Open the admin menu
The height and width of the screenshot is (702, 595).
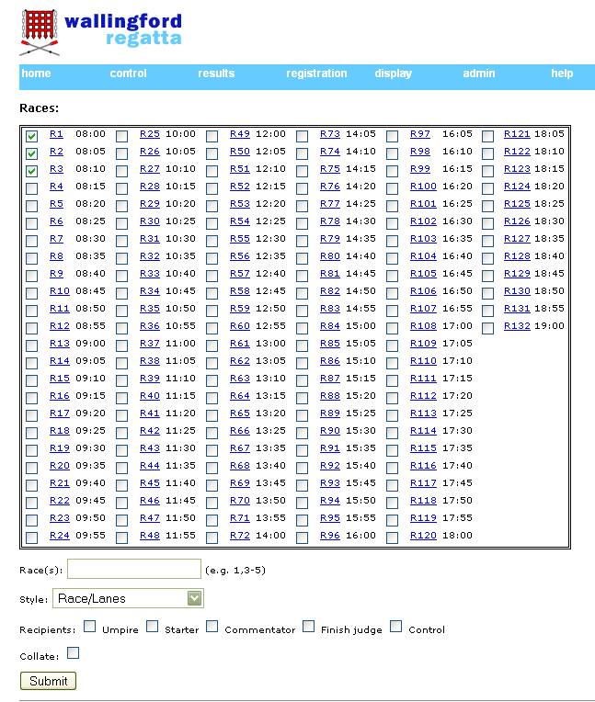478,74
